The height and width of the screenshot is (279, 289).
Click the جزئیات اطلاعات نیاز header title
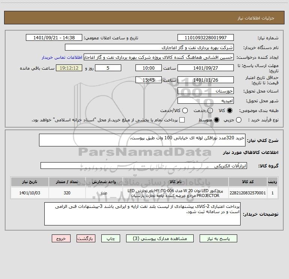point(256,18)
